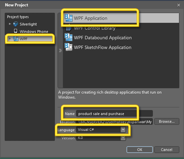Select Windows Phone in Project types
Viewport: 184px width, 159px height.
(x=34, y=32)
